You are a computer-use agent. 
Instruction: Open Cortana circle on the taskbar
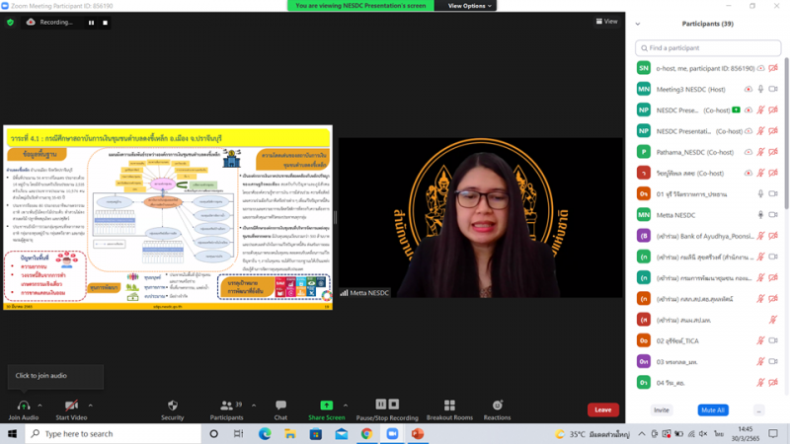coord(213,433)
